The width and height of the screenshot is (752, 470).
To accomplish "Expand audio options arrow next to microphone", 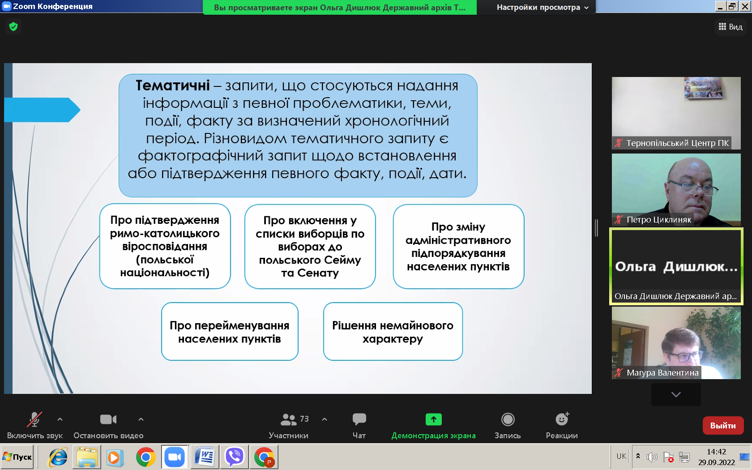I will point(60,419).
